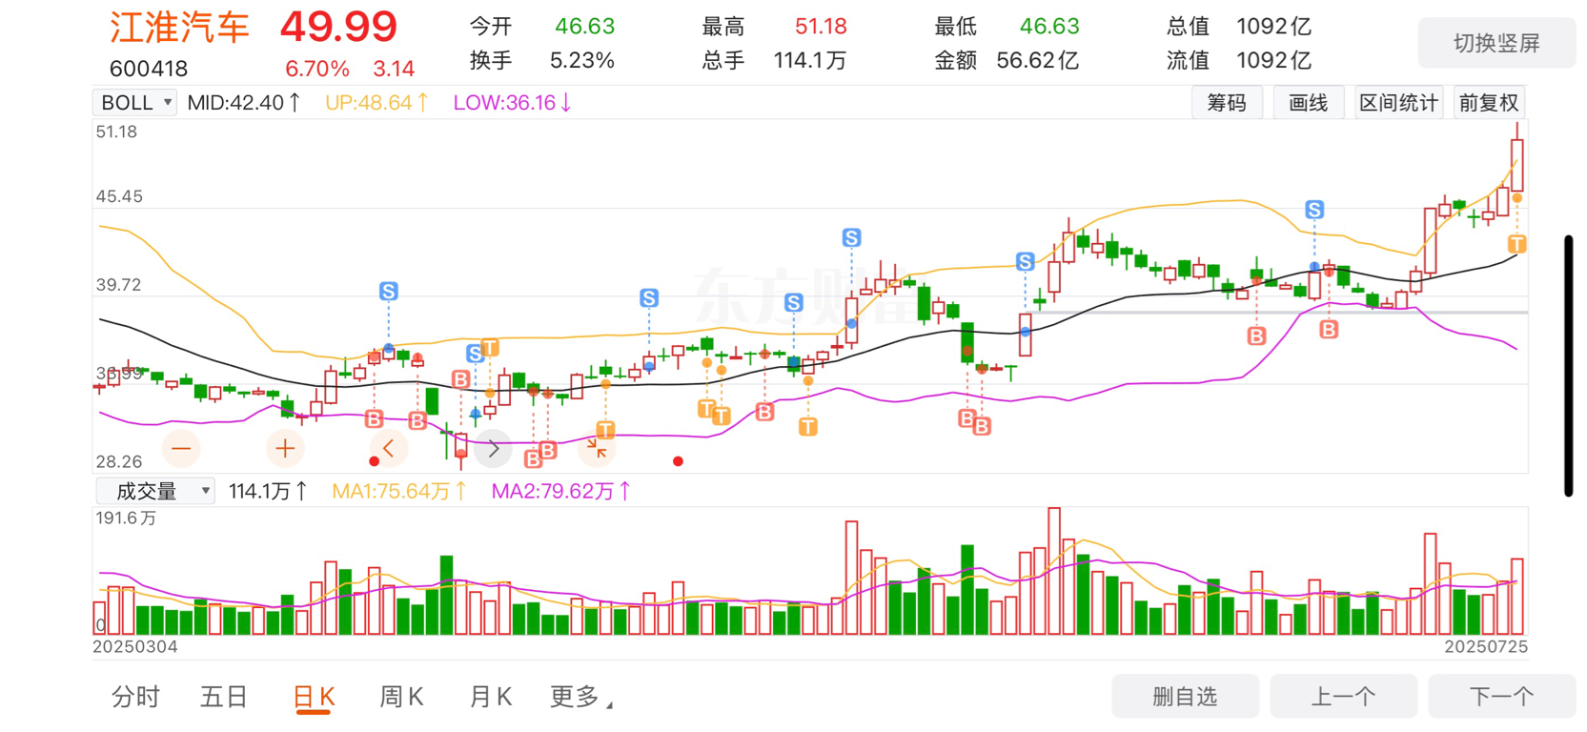Open 区间统计 range statistics
The width and height of the screenshot is (1587, 732).
point(1398,102)
